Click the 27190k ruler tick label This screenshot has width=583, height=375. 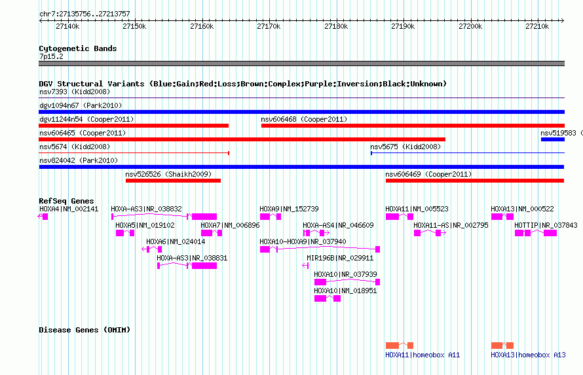403,26
